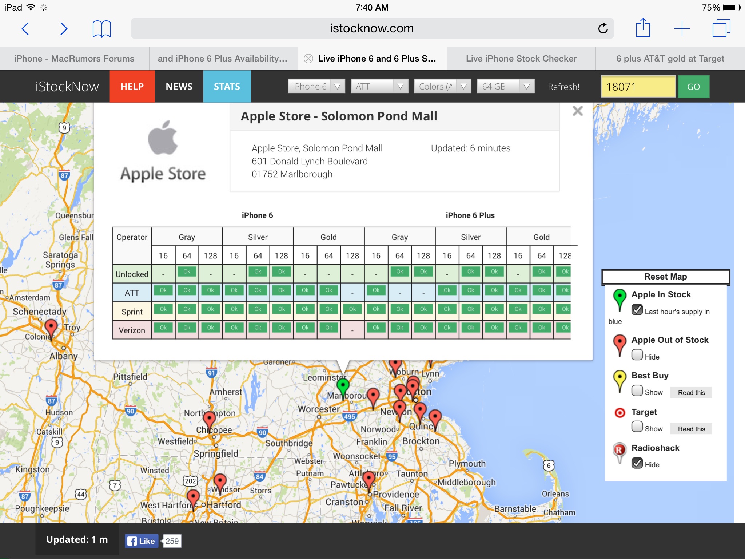745x559 pixels.
Task: Tap the istocknow.com address bar
Action: [x=372, y=28]
